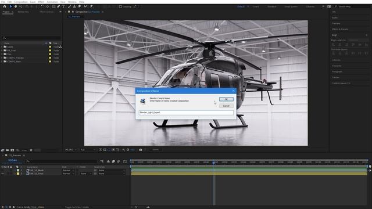Delete selected item with trash icon
The image size is (372, 209).
pyautogui.click(x=31, y=150)
